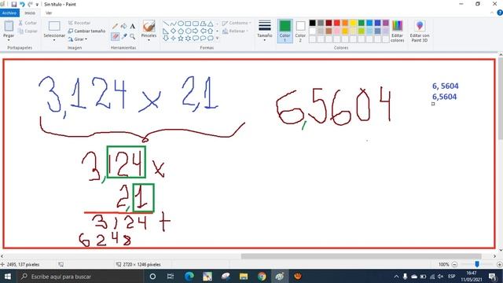Choose the straight line shape
The height and width of the screenshot is (283, 503).
[166, 24]
